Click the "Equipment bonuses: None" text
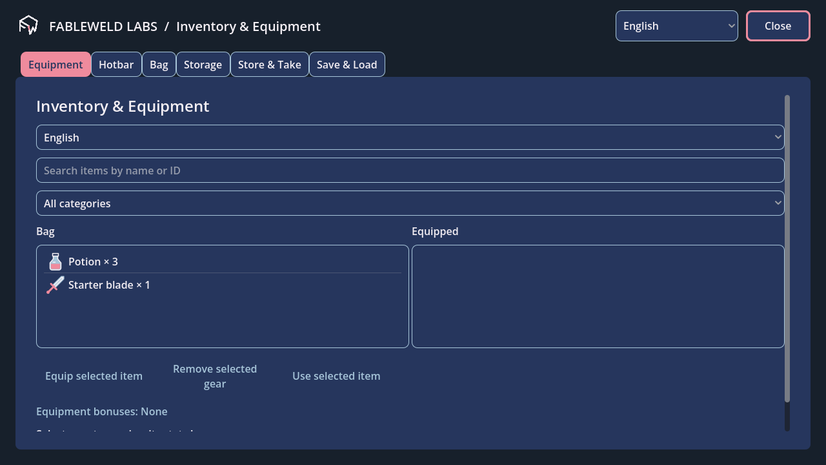This screenshot has height=465, width=826. (x=102, y=411)
